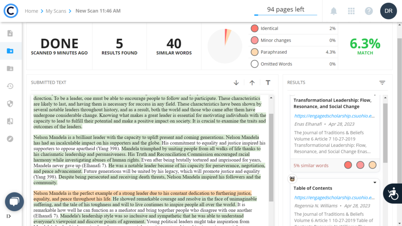This screenshot has width=402, height=226.
Task: Open the accessibility options button
Action: click(x=392, y=193)
